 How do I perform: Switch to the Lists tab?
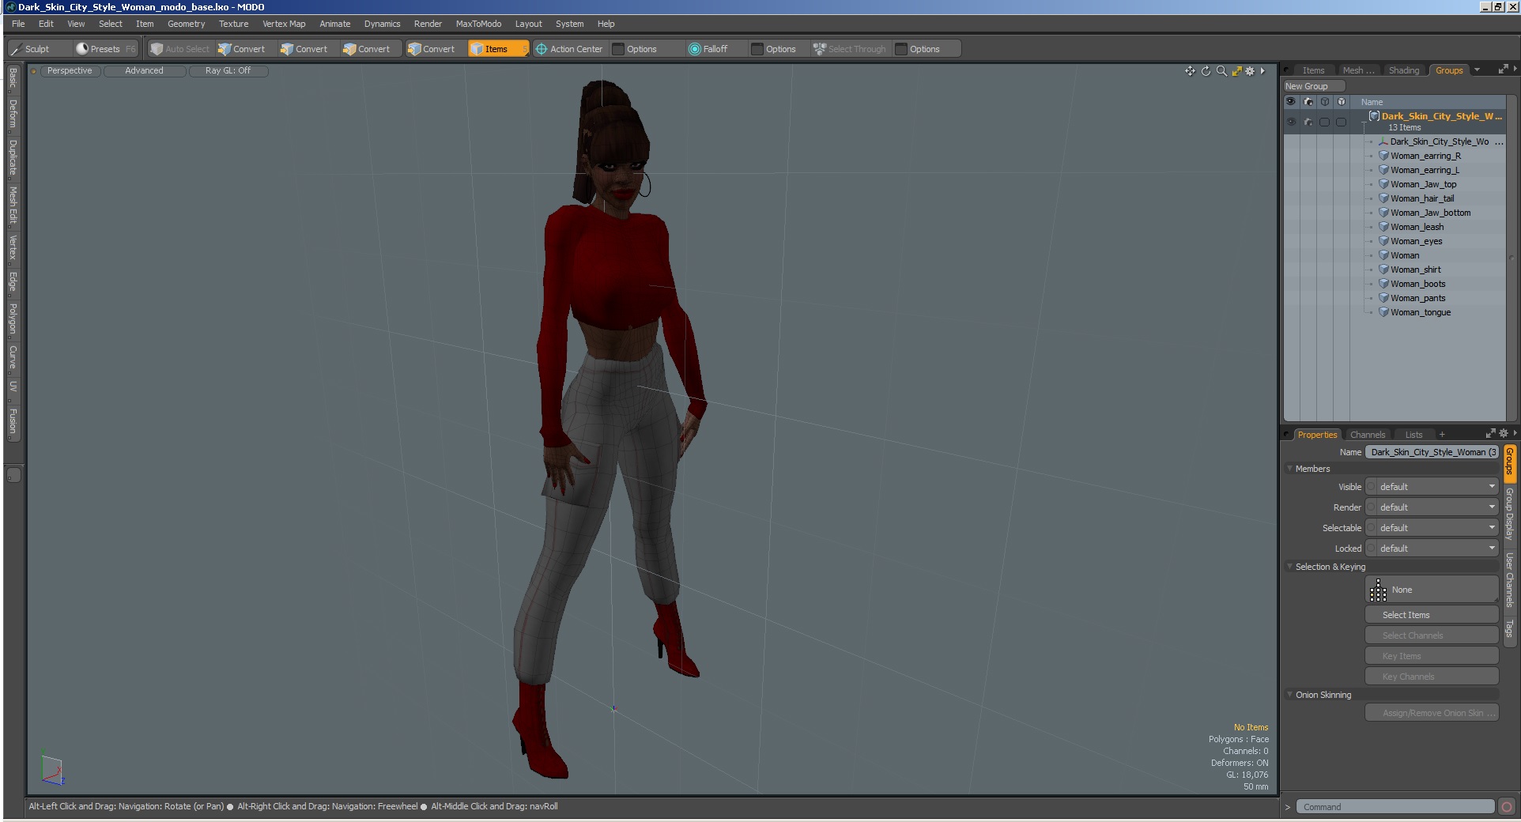(x=1413, y=435)
